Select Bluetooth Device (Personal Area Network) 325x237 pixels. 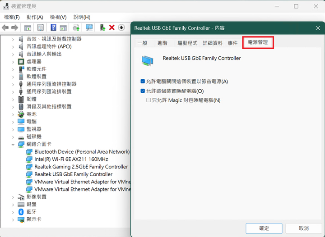82,152
